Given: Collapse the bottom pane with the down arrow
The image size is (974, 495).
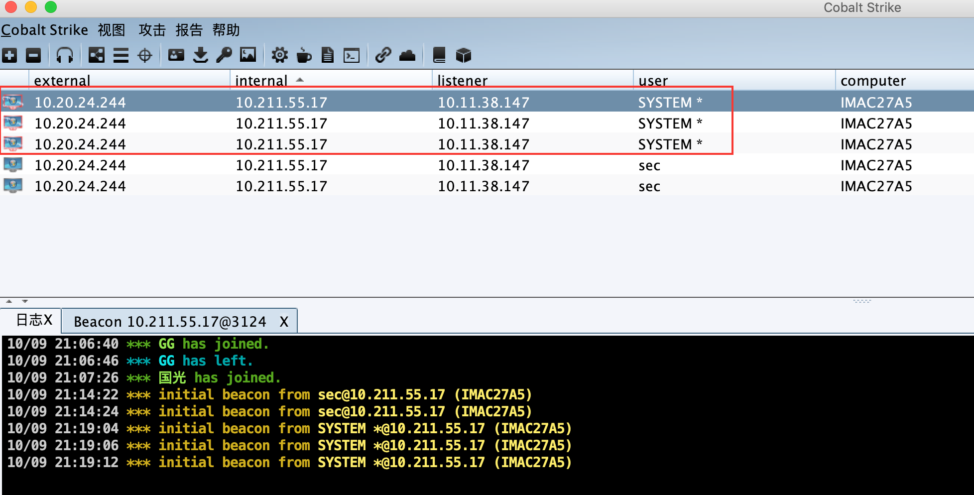Looking at the screenshot, I should coord(25,301).
